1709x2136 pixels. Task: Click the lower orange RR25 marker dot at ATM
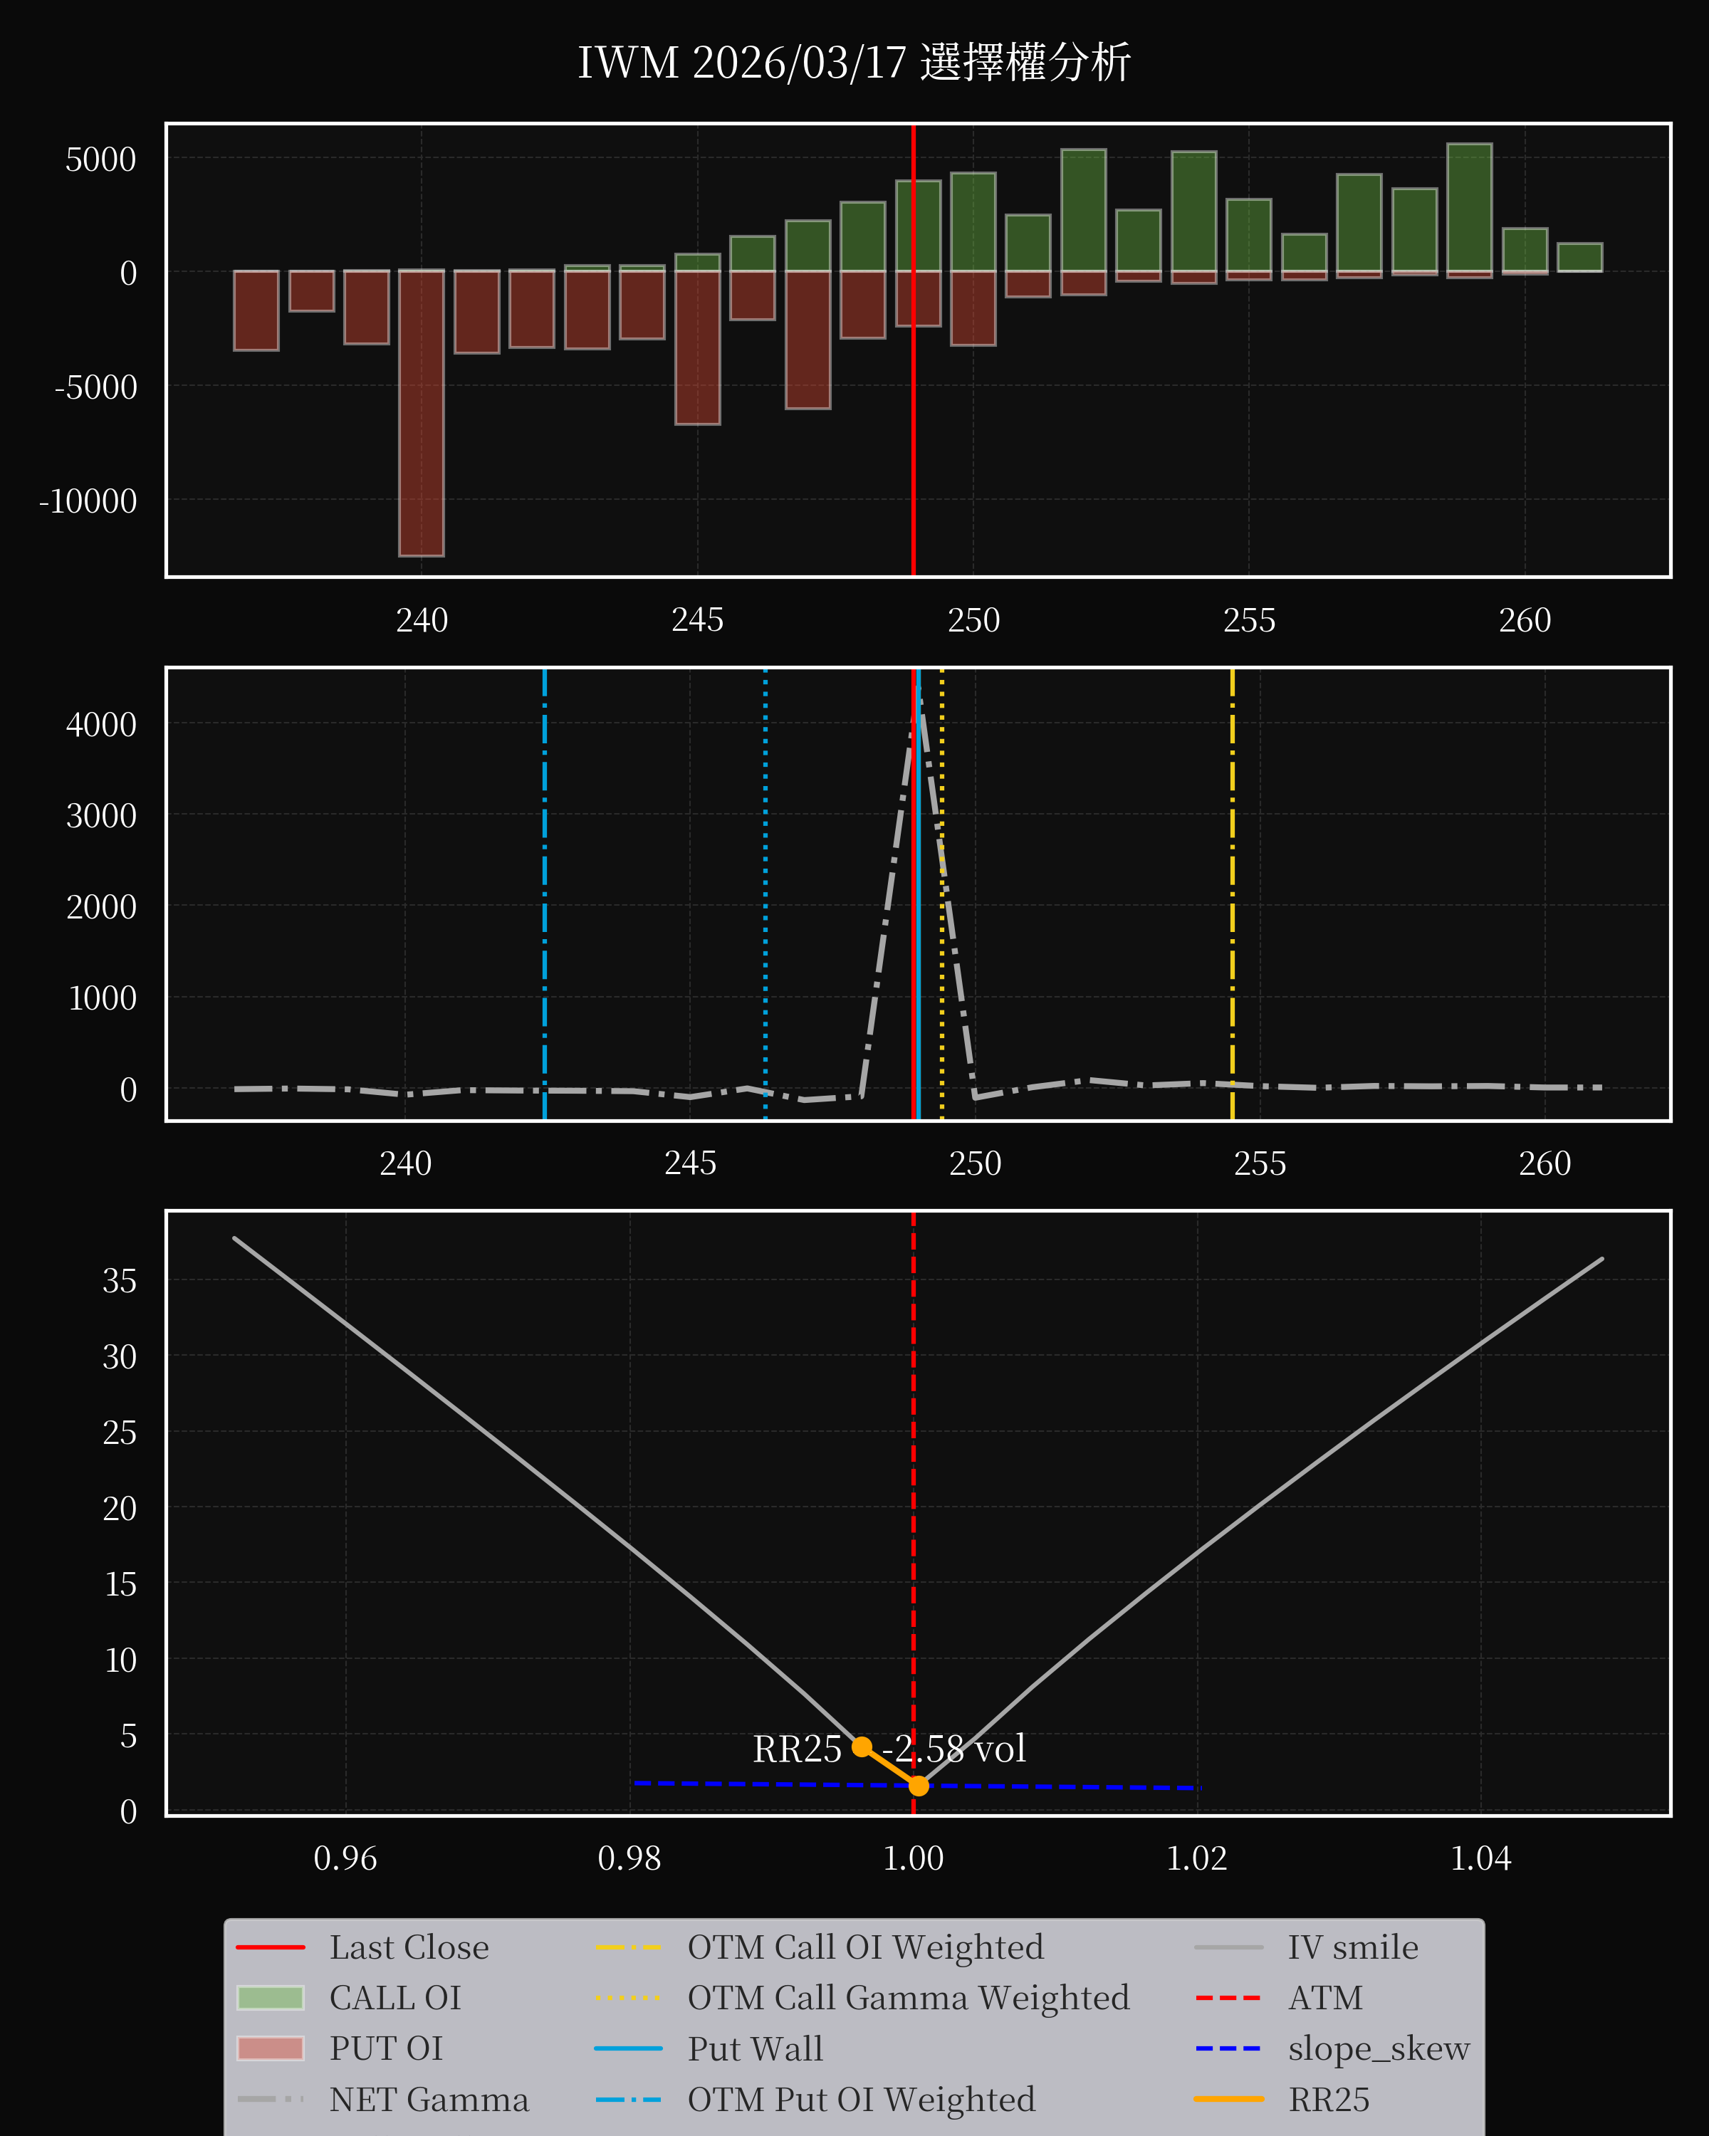(x=919, y=1785)
